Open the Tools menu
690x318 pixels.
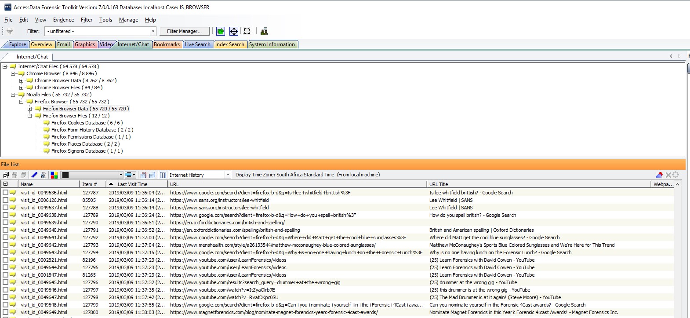pos(105,20)
